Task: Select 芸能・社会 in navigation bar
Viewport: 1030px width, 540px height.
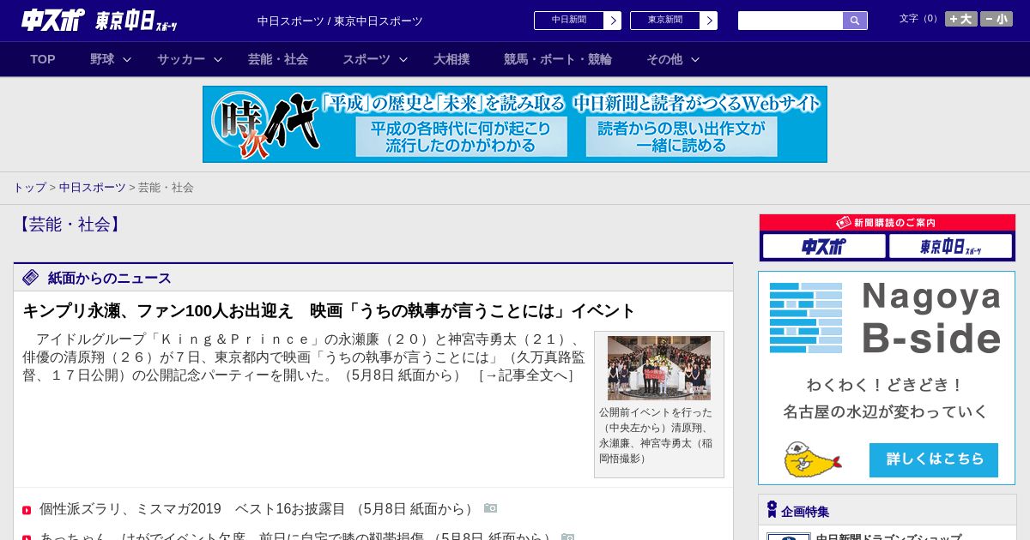Action: (278, 59)
